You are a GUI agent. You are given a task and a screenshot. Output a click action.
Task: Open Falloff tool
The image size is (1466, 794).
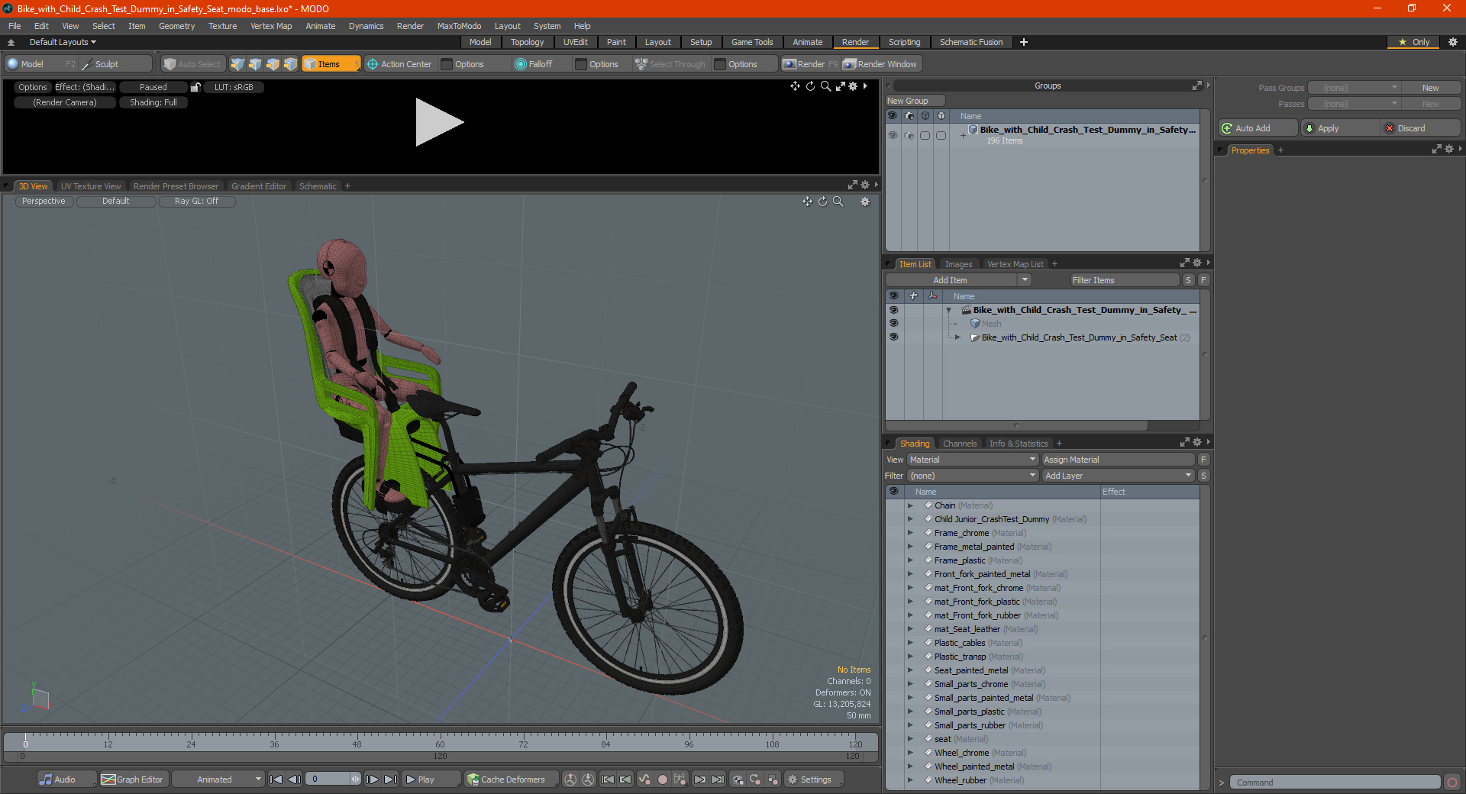(x=534, y=64)
